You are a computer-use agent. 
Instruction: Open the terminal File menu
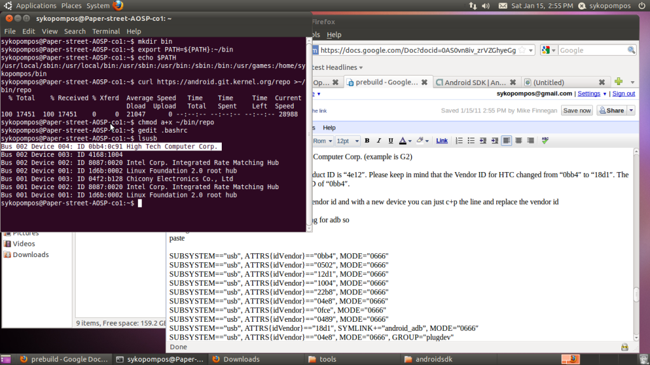pyautogui.click(x=10, y=32)
